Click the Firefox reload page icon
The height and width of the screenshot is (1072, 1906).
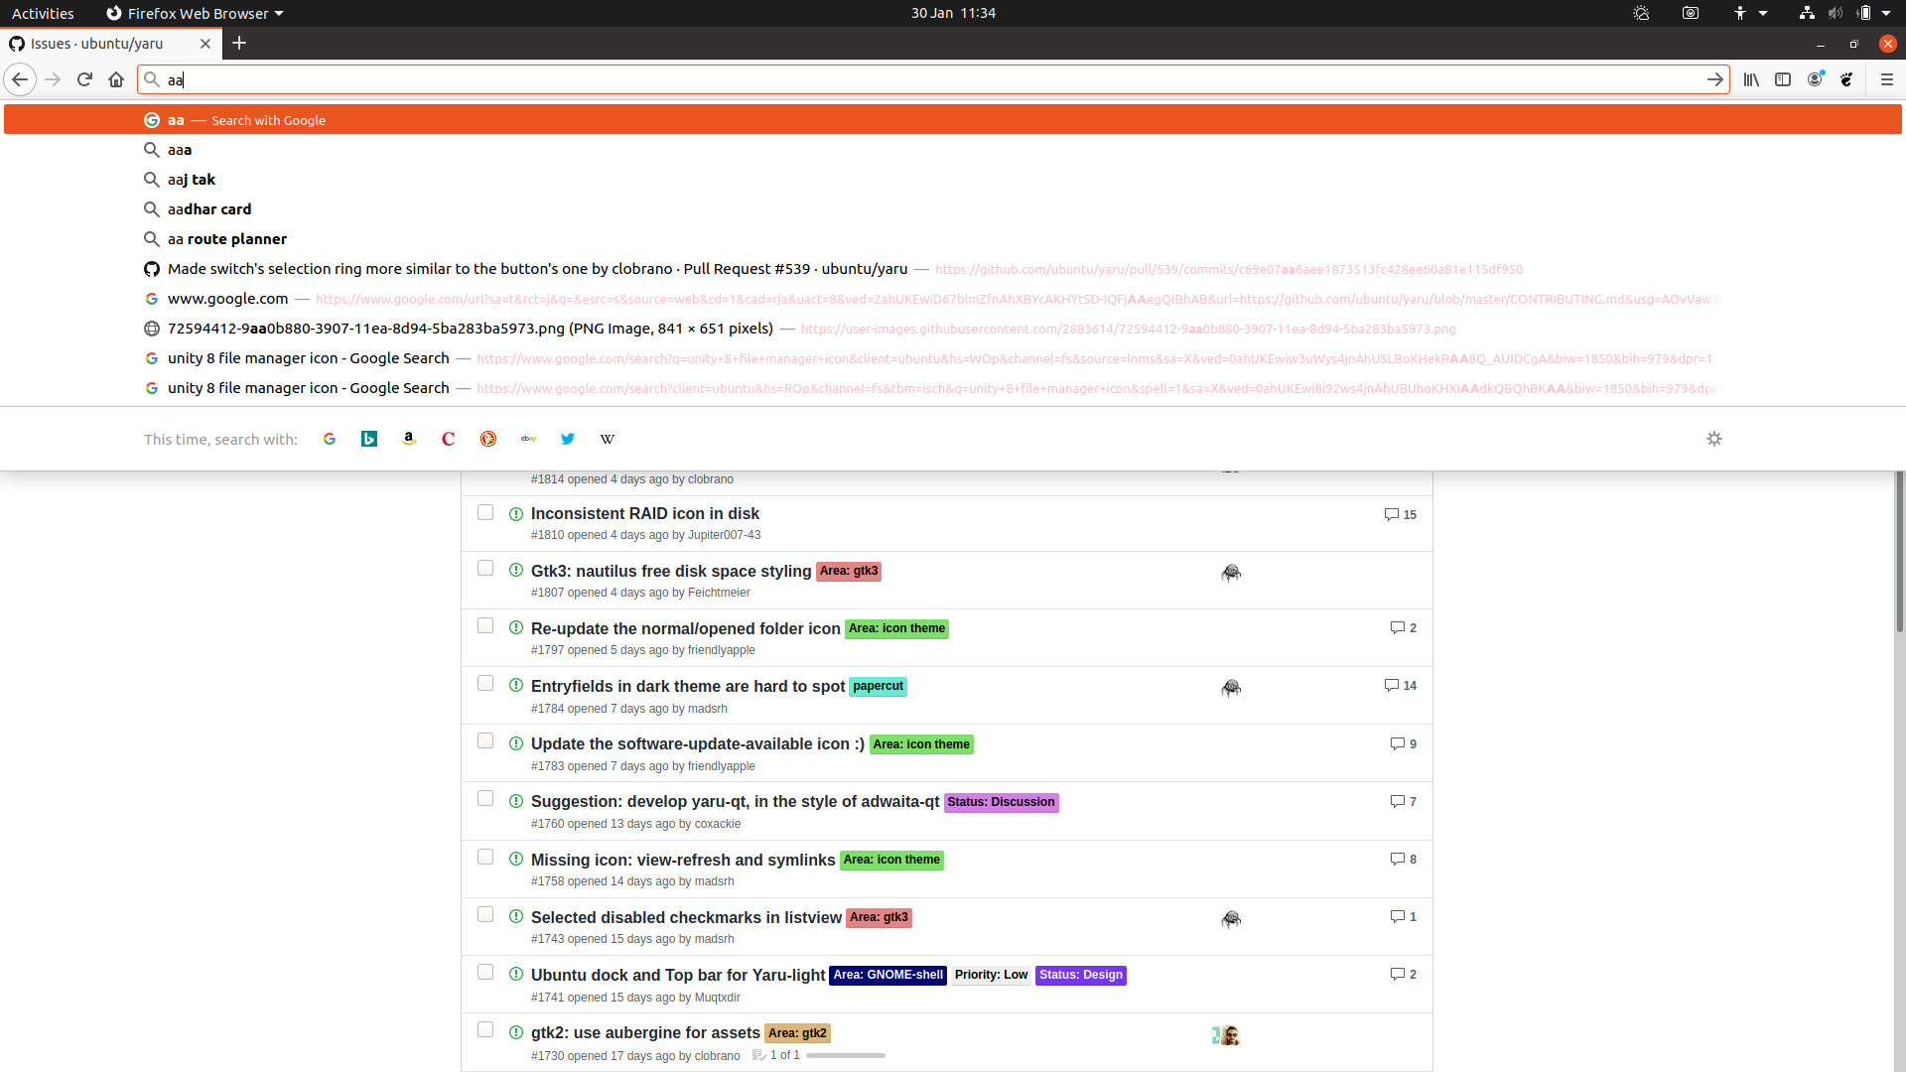pyautogui.click(x=84, y=79)
